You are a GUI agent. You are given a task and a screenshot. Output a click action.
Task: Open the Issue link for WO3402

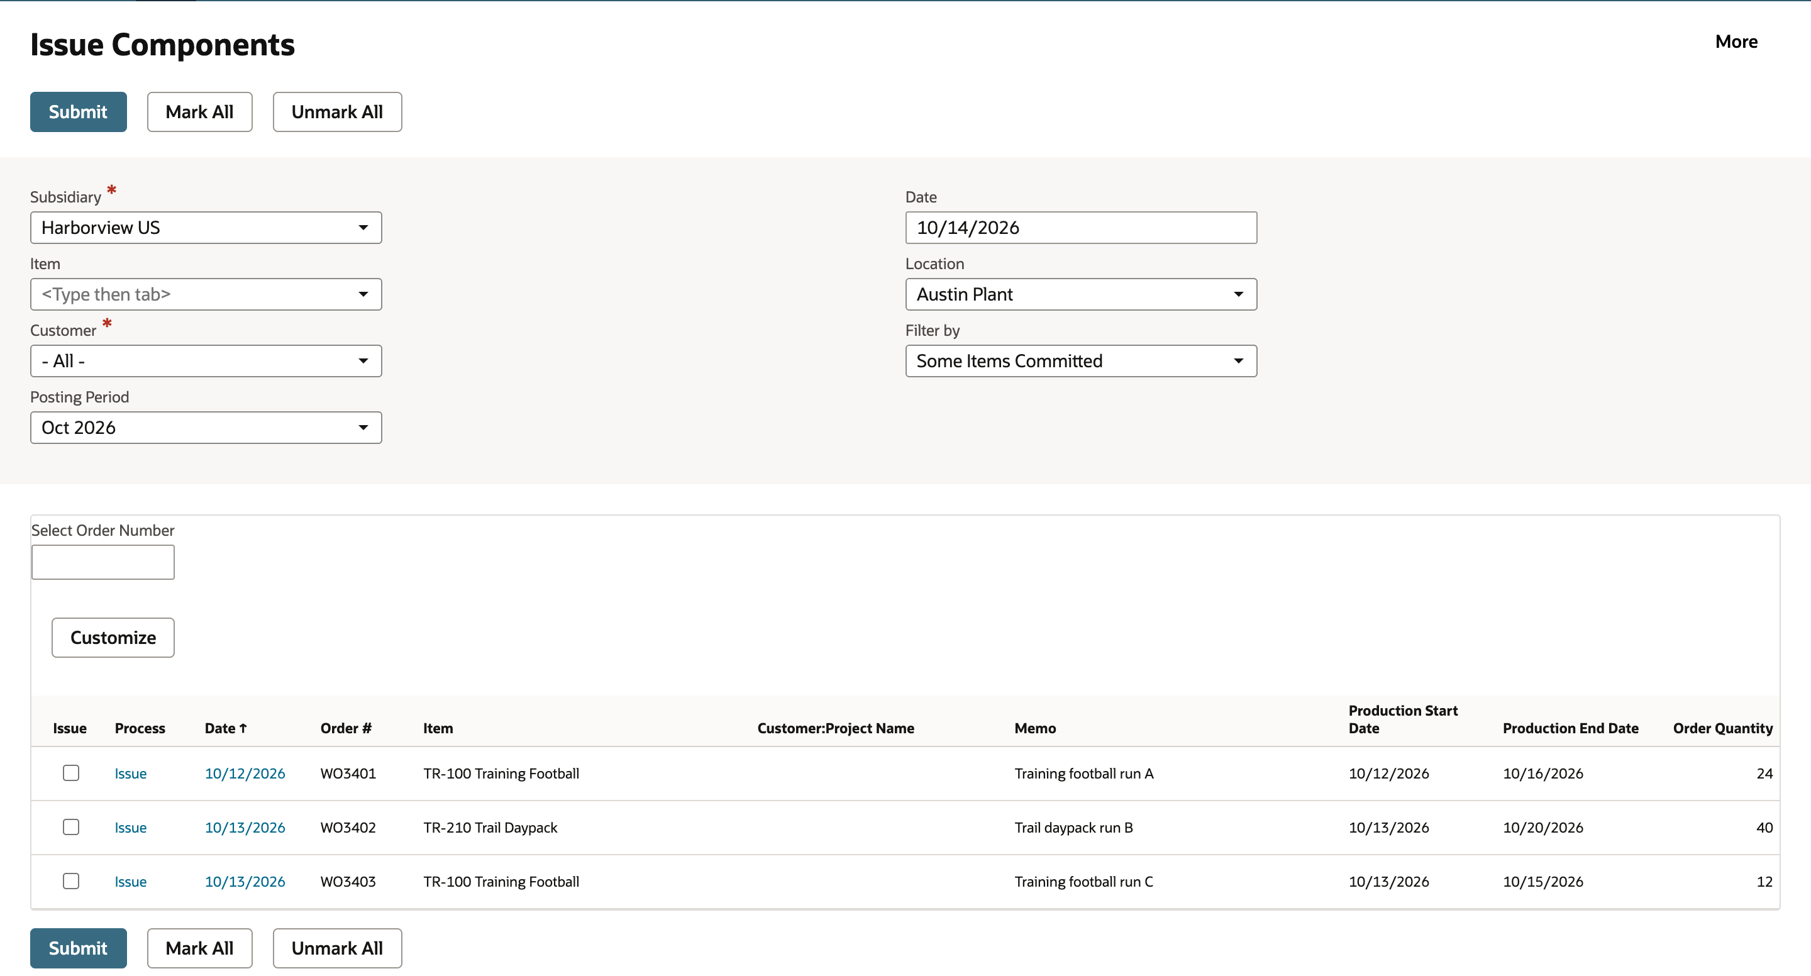[131, 828]
